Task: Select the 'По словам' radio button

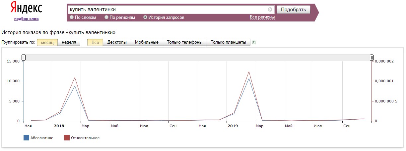Action: pyautogui.click(x=72, y=17)
